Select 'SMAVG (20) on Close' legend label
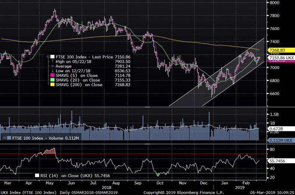The width and height of the screenshot is (295, 195). click(x=78, y=80)
